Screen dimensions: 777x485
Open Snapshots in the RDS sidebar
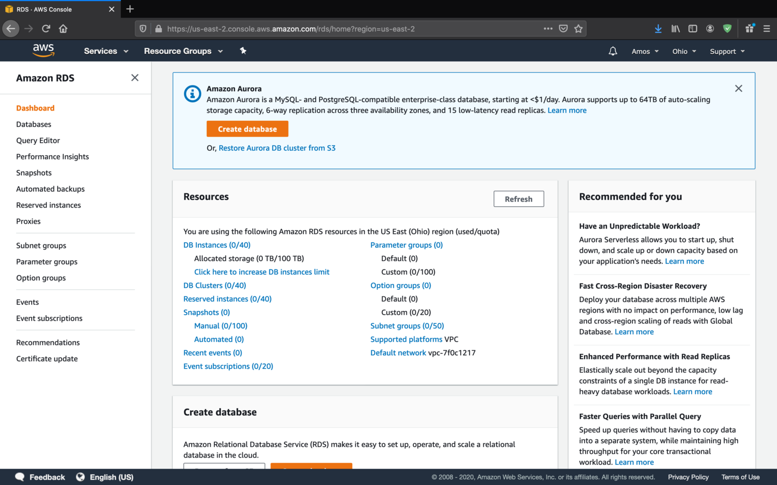coord(34,173)
